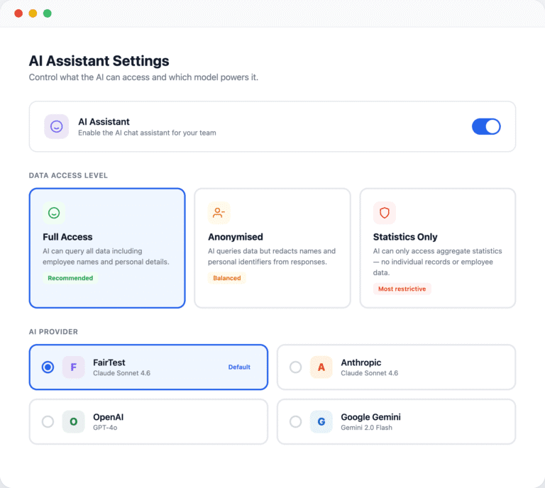The width and height of the screenshot is (545, 488).
Task: Click the AI Assistant Settings page title
Action: click(99, 61)
